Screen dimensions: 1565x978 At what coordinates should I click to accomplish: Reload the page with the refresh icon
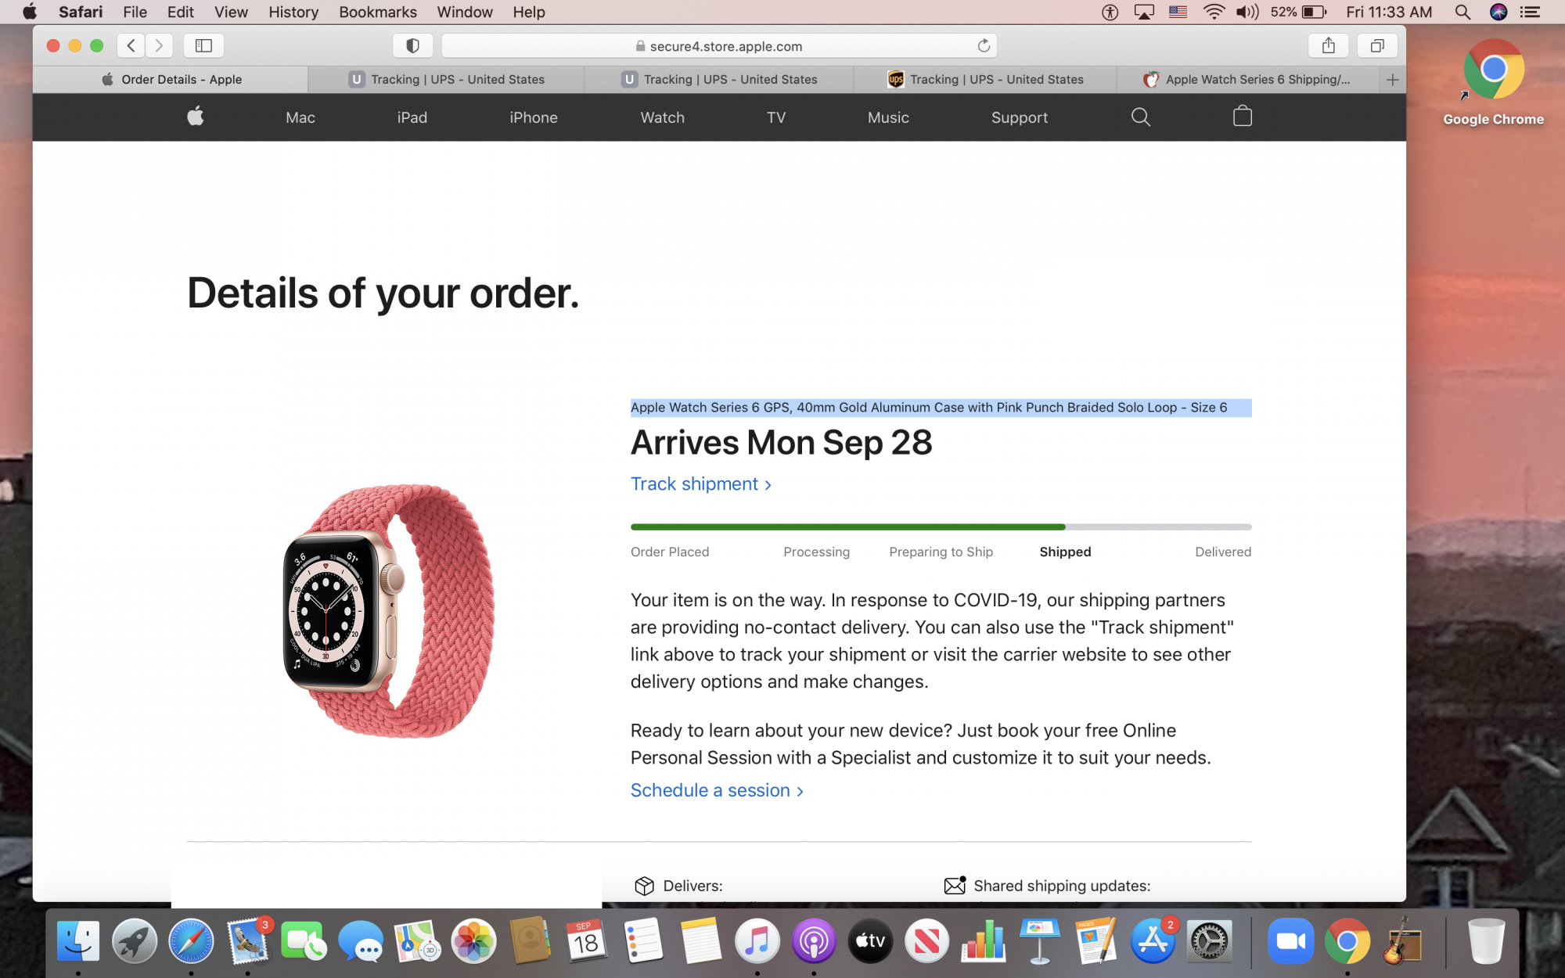tap(984, 45)
